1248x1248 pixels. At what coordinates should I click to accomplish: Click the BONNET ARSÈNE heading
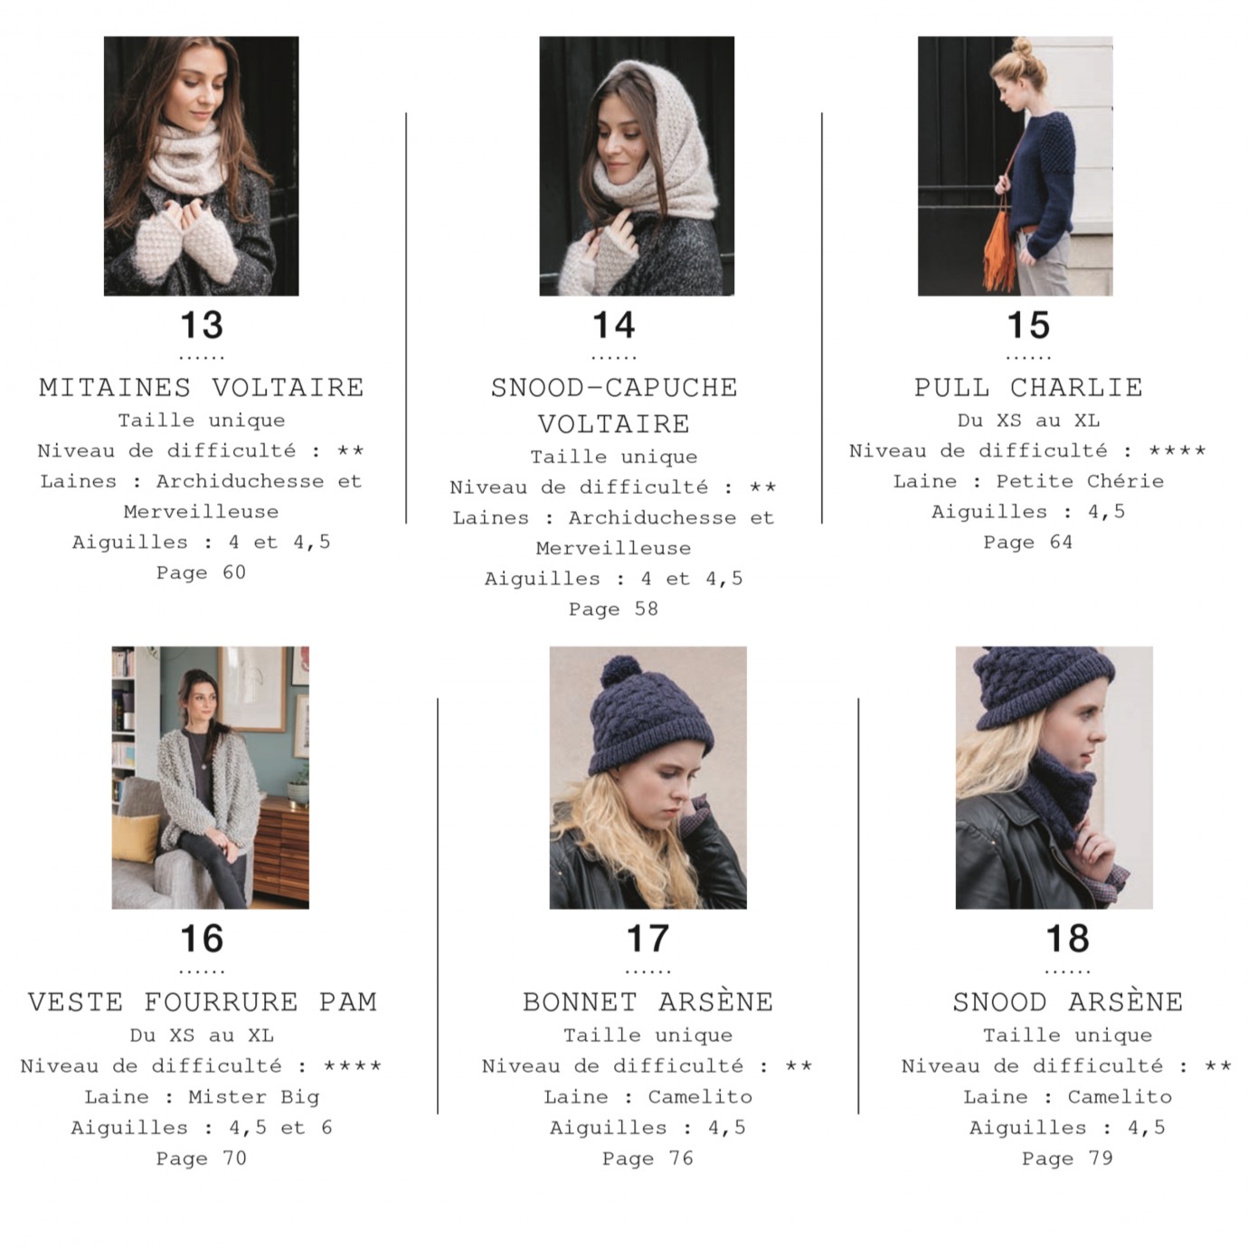click(x=648, y=1002)
